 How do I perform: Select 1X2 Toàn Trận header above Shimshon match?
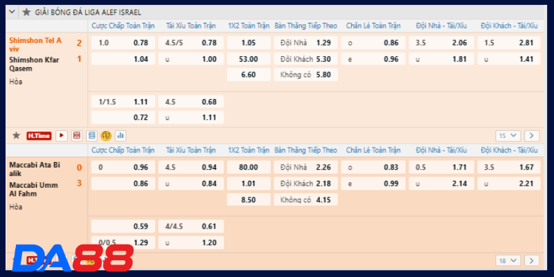[249, 26]
